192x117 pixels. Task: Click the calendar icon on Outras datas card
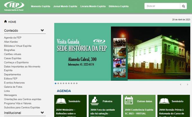[129, 100]
